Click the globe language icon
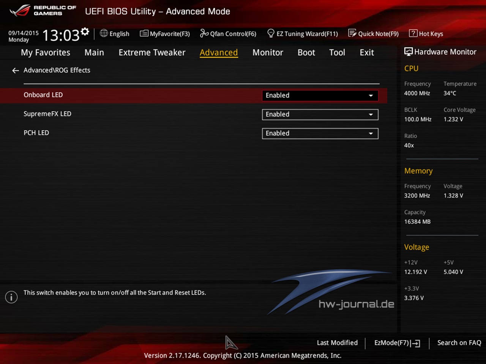 [x=104, y=33]
